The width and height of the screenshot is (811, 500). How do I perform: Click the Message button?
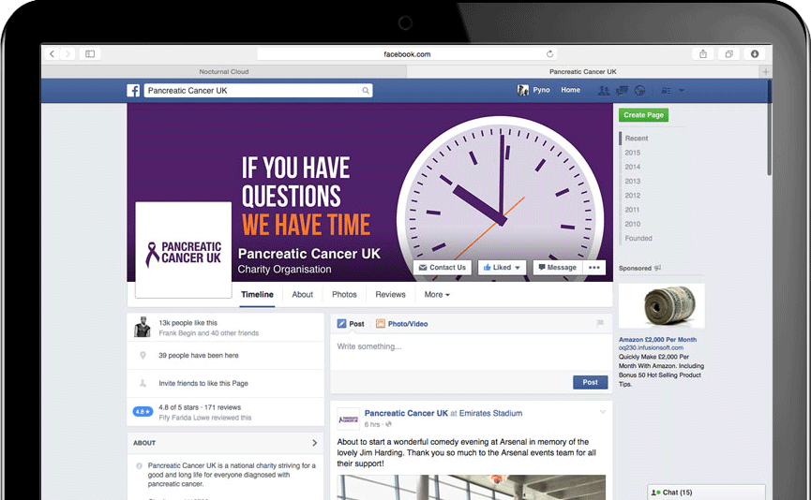(557, 268)
